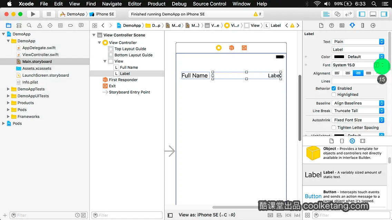Open the Autoshrink dropdown
The width and height of the screenshot is (392, 220).
pyautogui.click(x=358, y=120)
